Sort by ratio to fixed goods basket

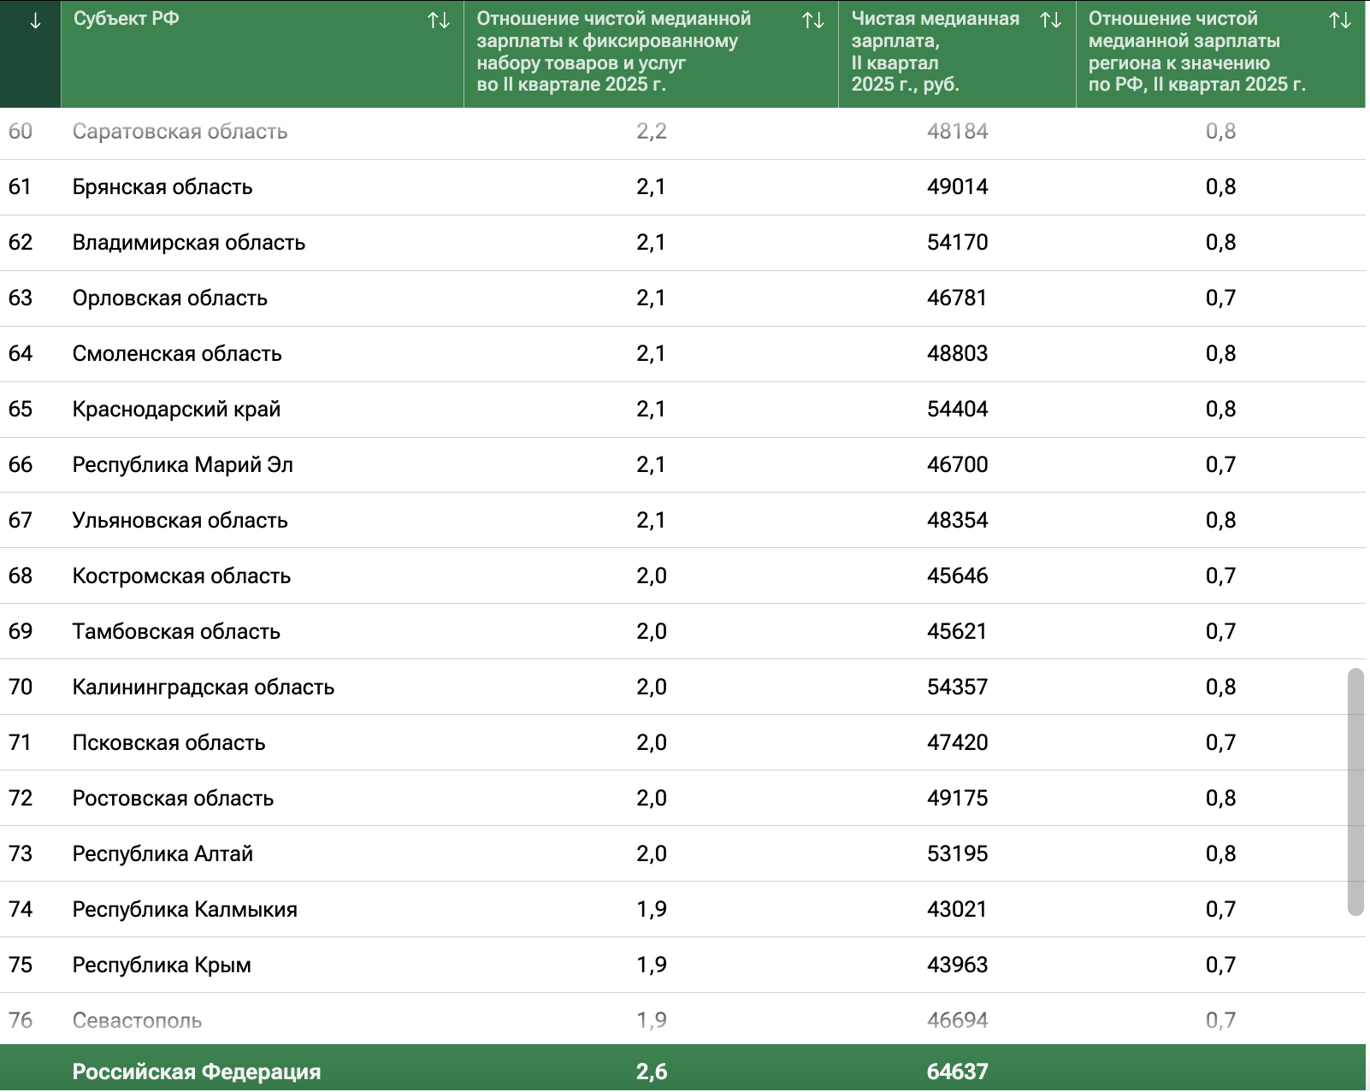coord(813,21)
